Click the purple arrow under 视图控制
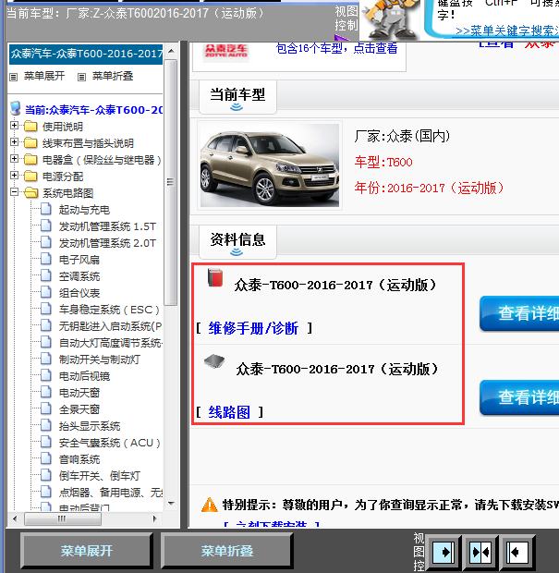The height and width of the screenshot is (573, 559). point(342,37)
